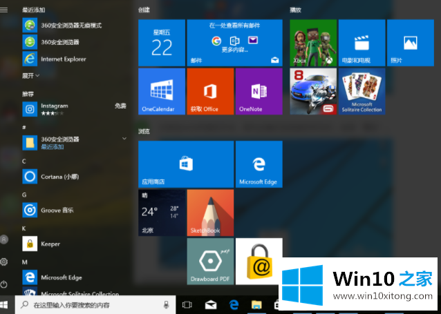Click the taskbar search box

[95, 305]
